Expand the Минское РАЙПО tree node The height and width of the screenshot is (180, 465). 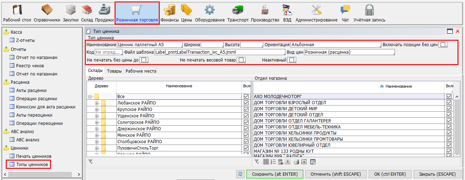pyautogui.click(x=97, y=136)
